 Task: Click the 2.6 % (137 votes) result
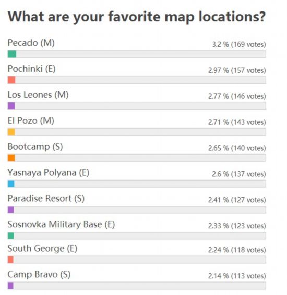coord(239,174)
